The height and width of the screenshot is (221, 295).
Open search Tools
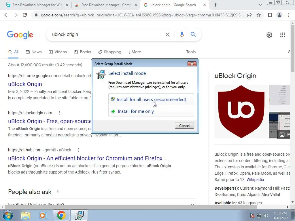pyautogui.click(x=191, y=52)
